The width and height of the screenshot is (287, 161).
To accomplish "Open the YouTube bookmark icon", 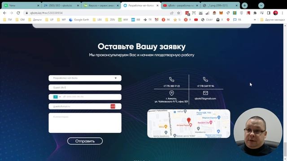I will click(x=196, y=20).
